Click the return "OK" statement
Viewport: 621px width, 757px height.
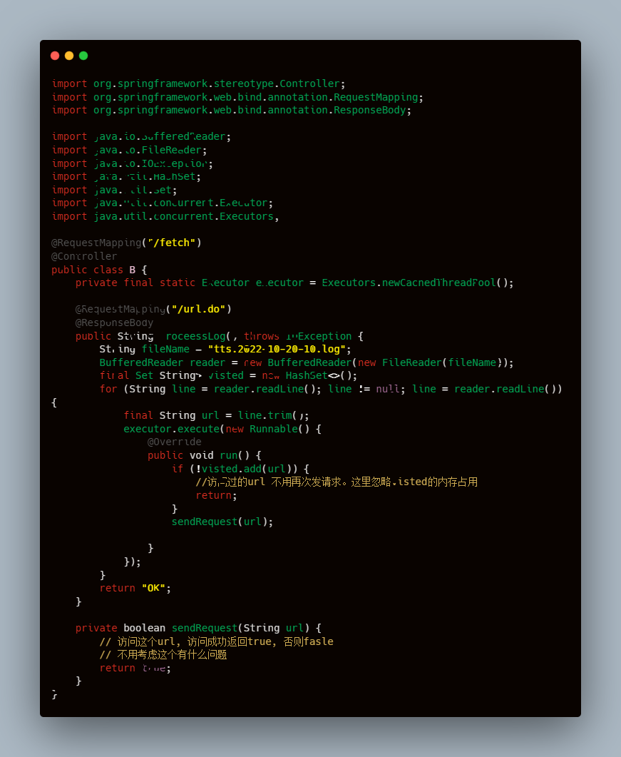click(x=135, y=588)
